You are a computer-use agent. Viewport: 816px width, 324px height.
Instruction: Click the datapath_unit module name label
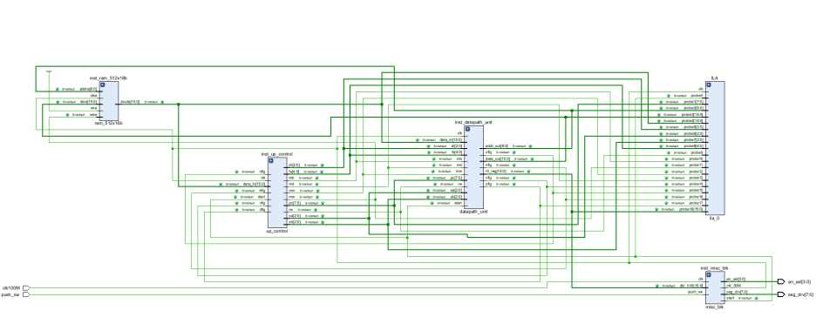point(473,213)
